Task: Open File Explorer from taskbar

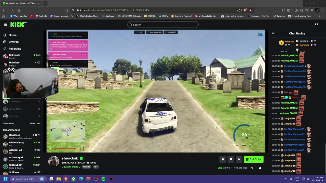Action: pyautogui.click(x=58, y=179)
